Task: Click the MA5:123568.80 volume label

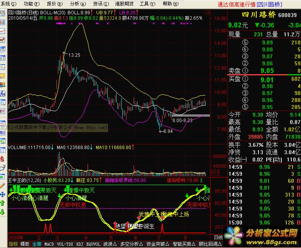Action: coord(73,148)
